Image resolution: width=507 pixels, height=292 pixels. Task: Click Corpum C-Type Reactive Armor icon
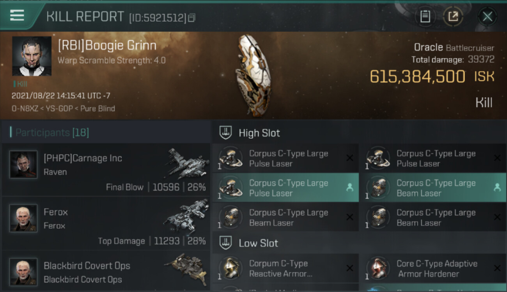point(230,268)
